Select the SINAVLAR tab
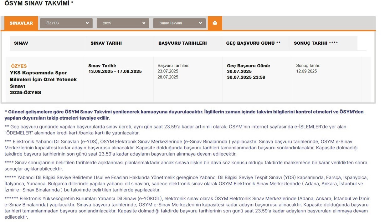Image resolution: width=385 pixels, height=224 pixels. [21, 23]
